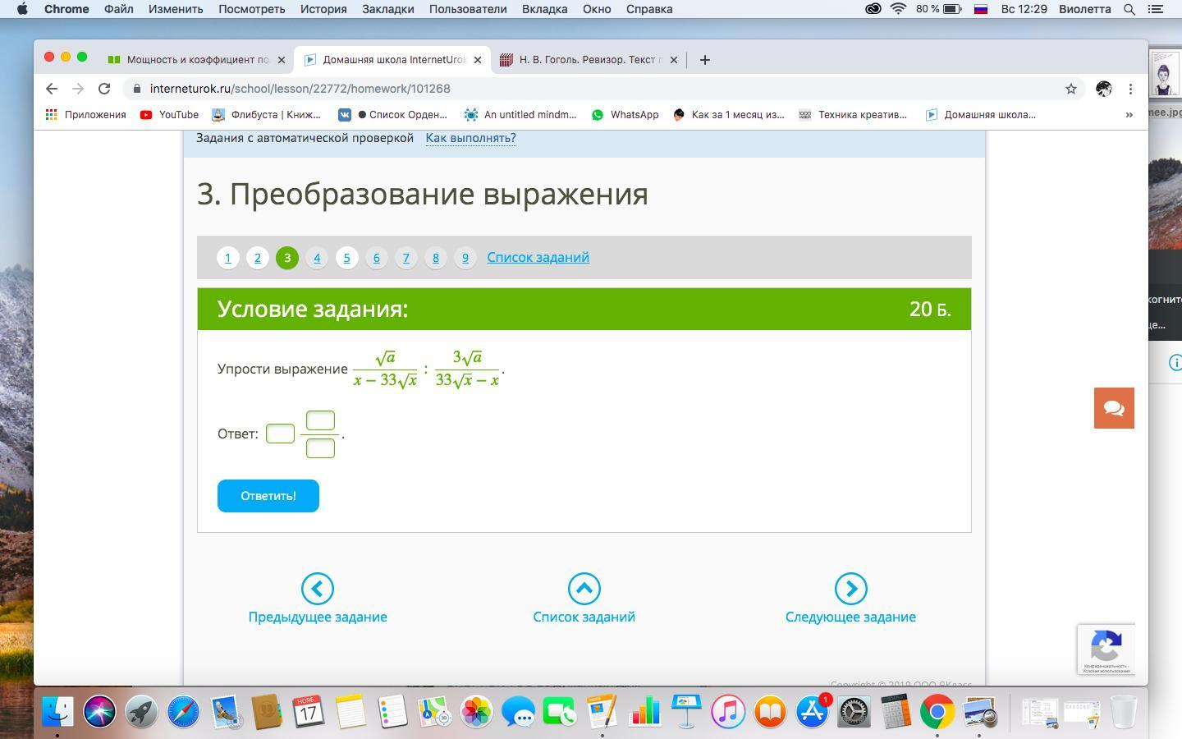Viewport: 1182px width, 739px height.
Task: Open the orange chat widget
Action: coord(1114,408)
